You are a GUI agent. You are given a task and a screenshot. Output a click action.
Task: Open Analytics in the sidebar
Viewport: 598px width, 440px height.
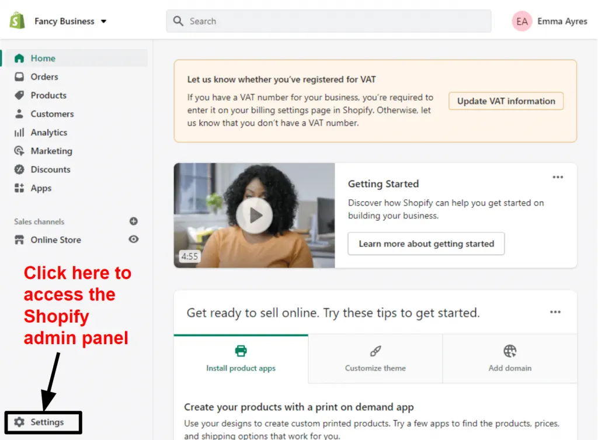coord(49,133)
